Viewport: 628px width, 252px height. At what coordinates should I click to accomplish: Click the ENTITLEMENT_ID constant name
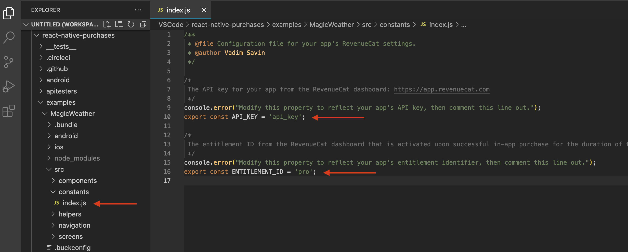pyautogui.click(x=257, y=172)
